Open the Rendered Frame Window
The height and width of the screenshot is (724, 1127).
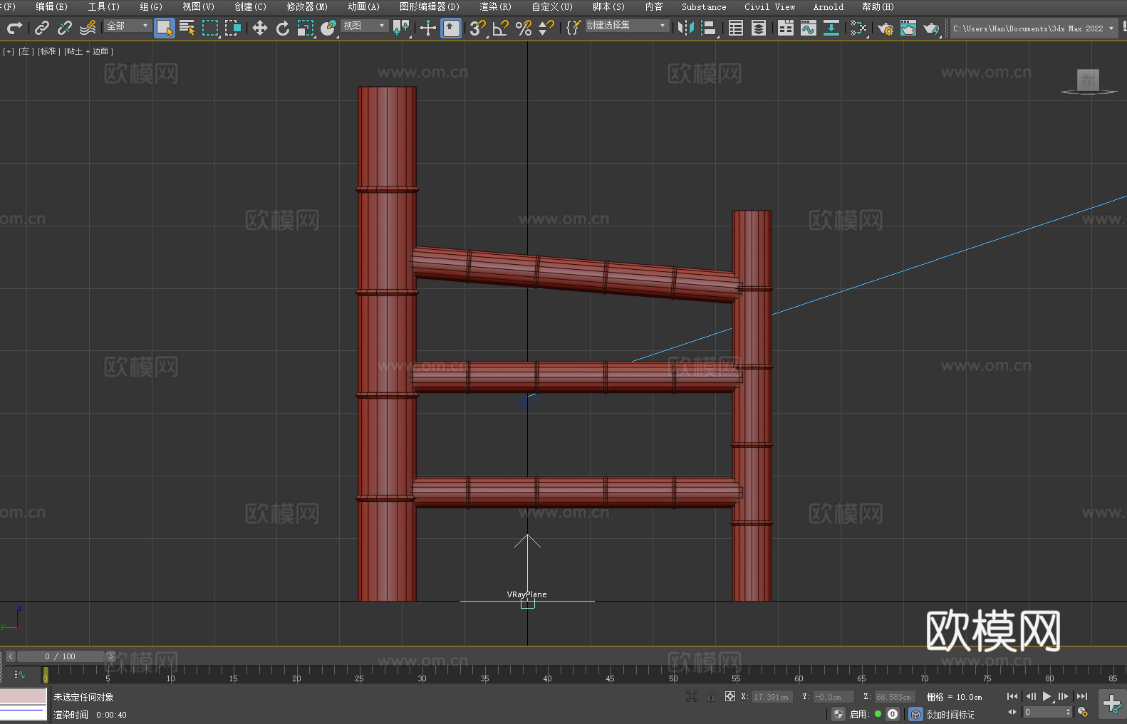[908, 28]
